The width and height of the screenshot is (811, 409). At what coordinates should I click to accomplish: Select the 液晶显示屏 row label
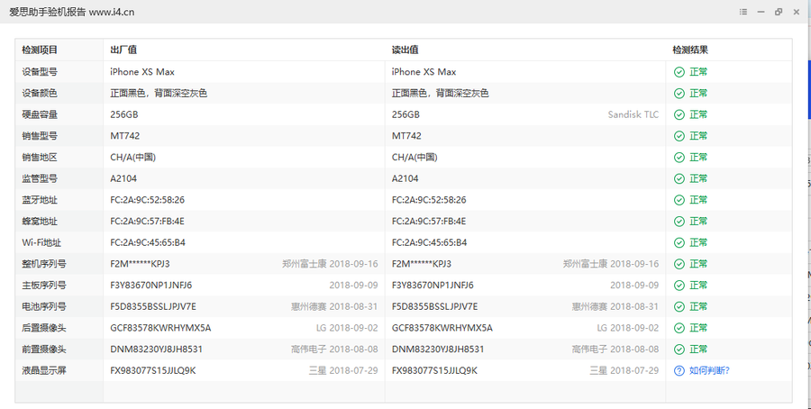pos(44,371)
